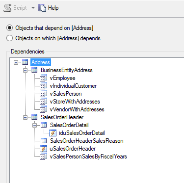Image resolution: width=184 pixels, height=183 pixels.
Task: Collapse the SalesOrderDetail node
Action: pyautogui.click(x=34, y=125)
